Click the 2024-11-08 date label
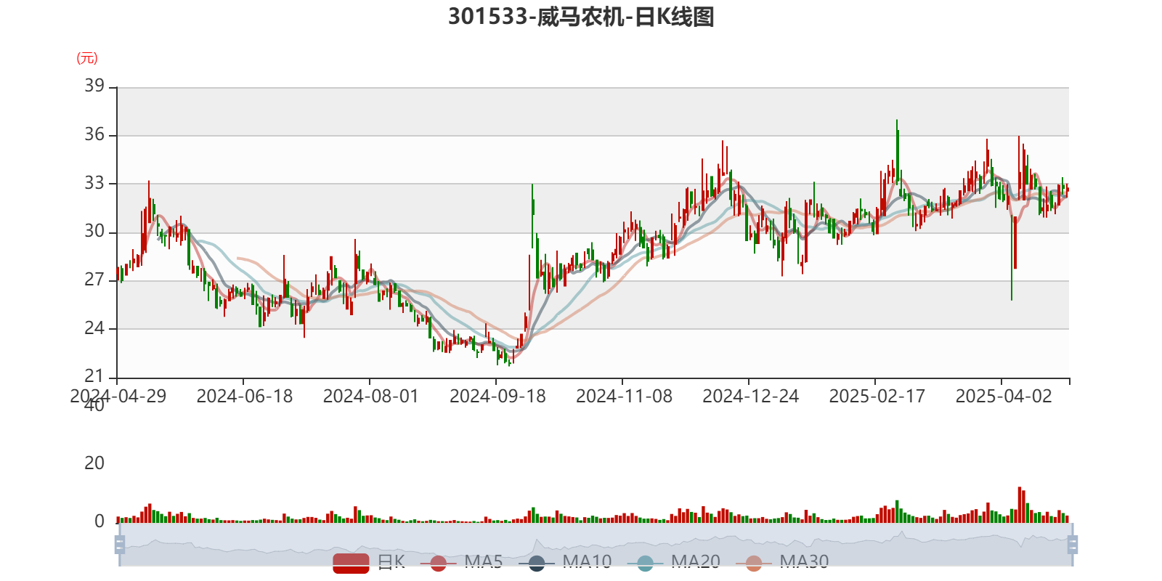 click(624, 397)
